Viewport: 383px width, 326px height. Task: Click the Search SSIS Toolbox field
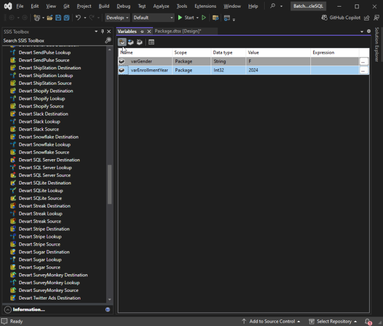click(x=53, y=41)
